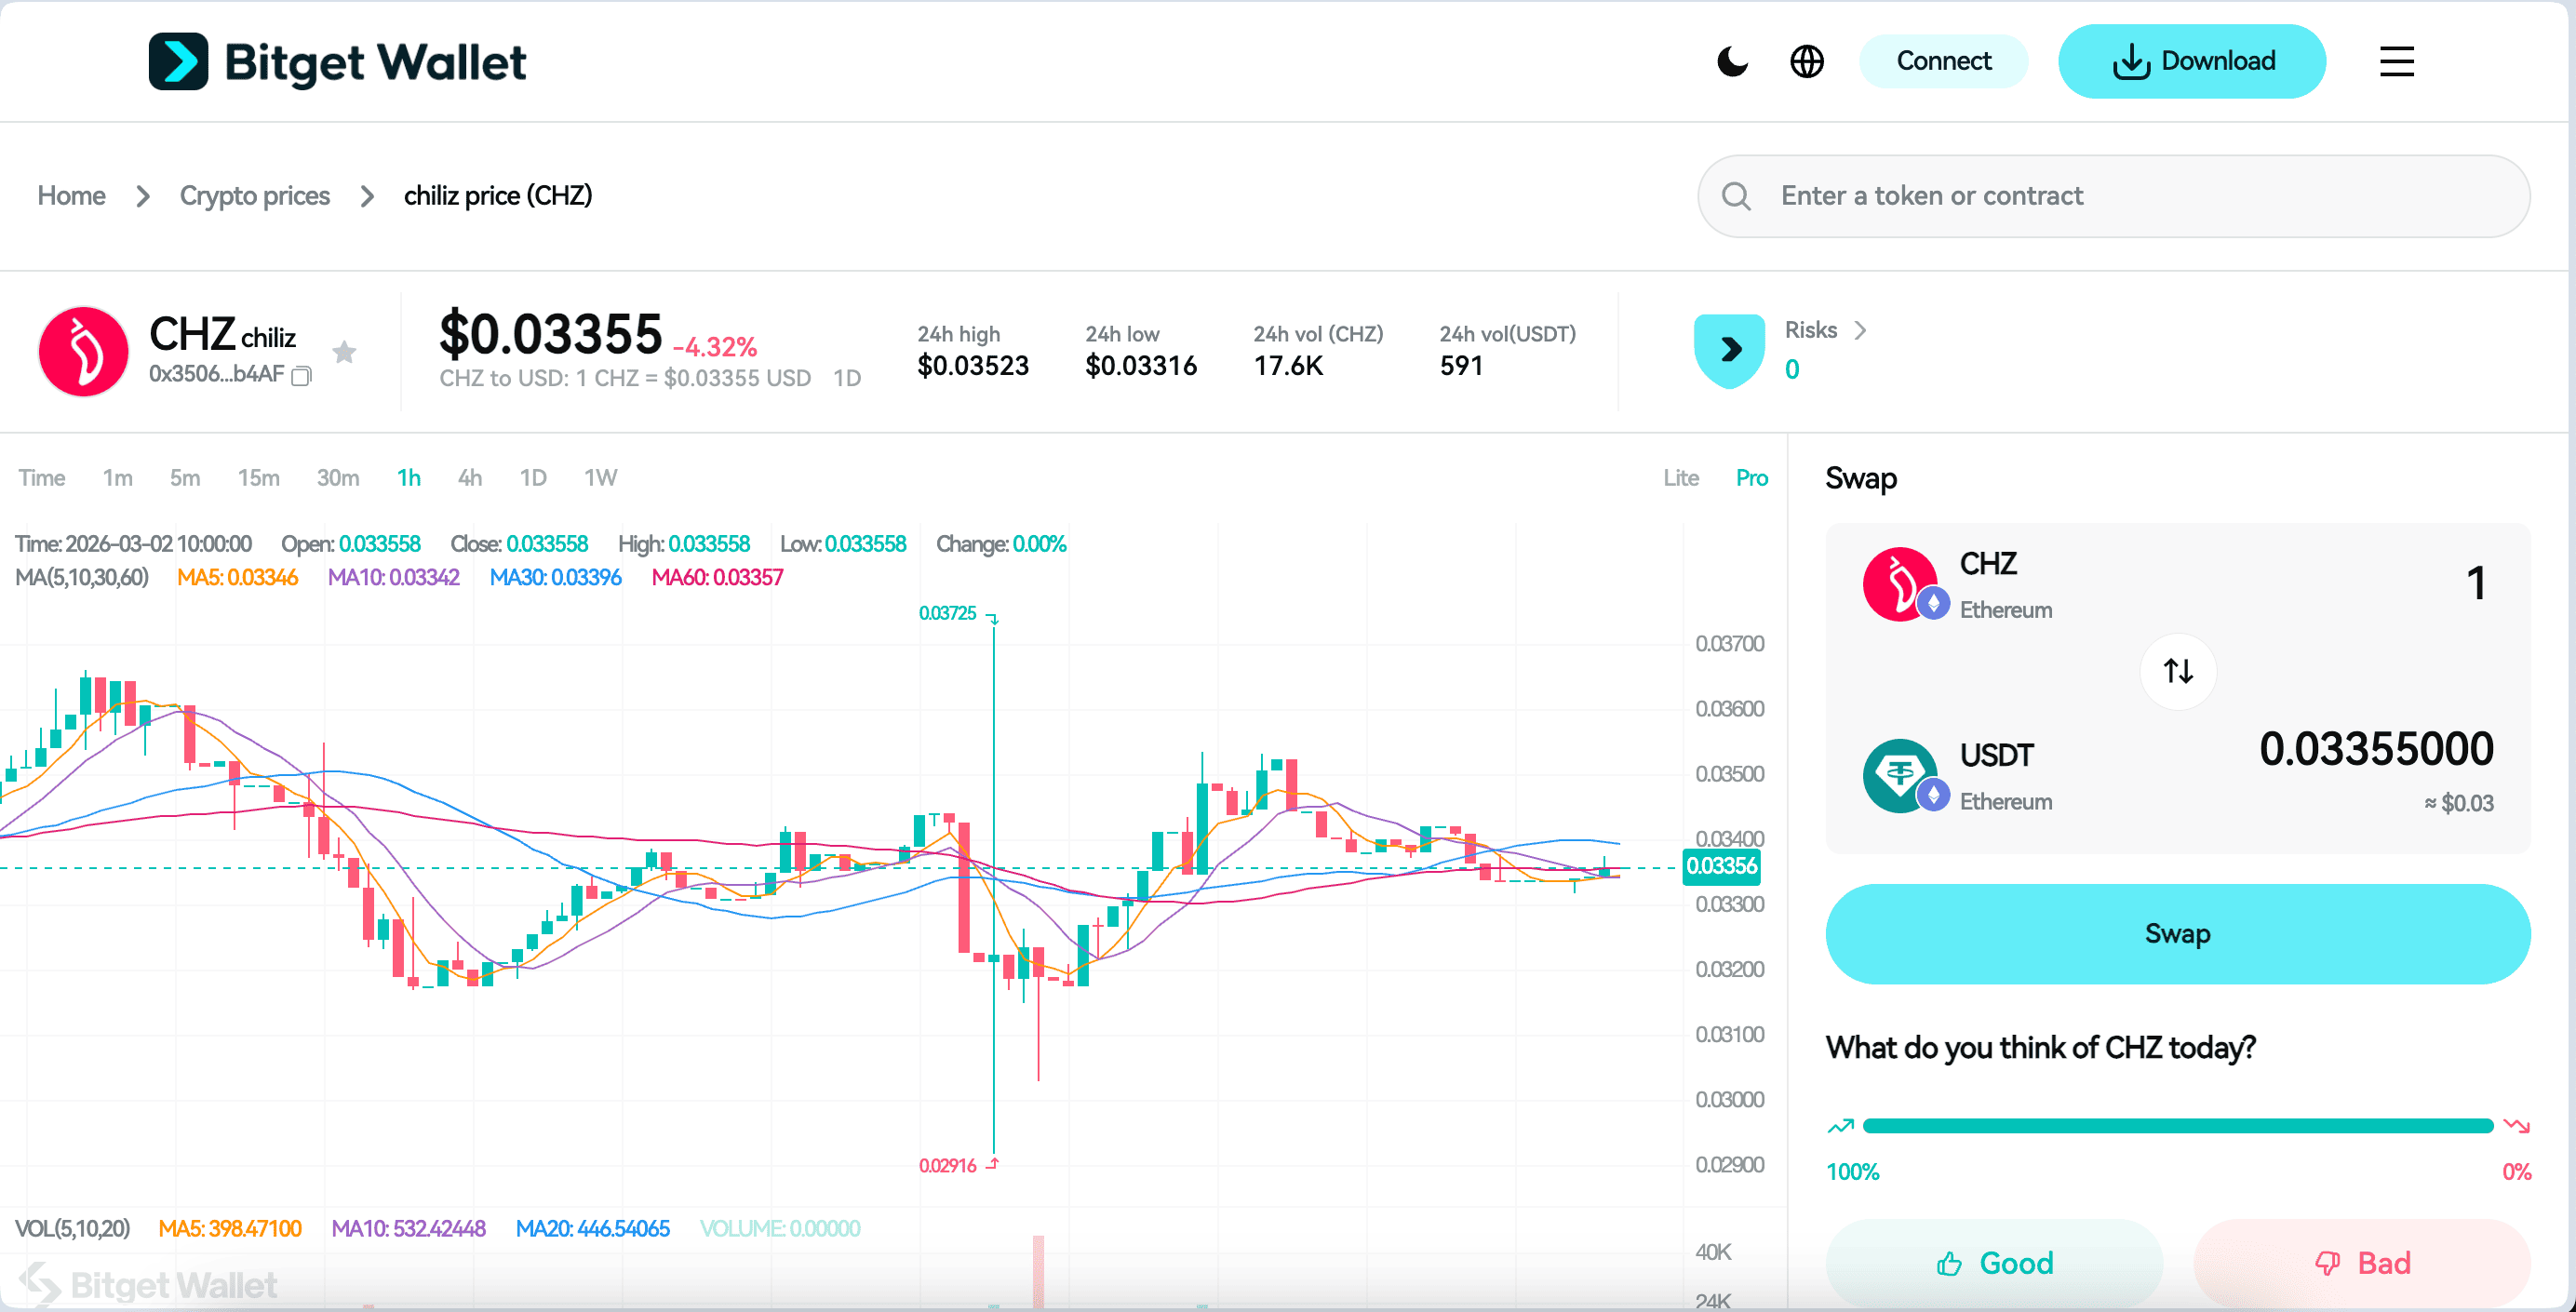Reverse swap direction with the arrows icon
Screen dimensions: 2576x1312
[2177, 671]
